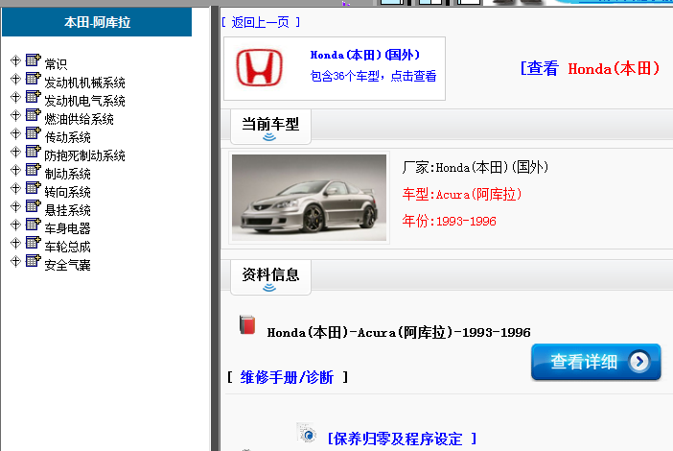
Task: Click the document icon beside 防抱死制动系统
Action: coord(33,152)
